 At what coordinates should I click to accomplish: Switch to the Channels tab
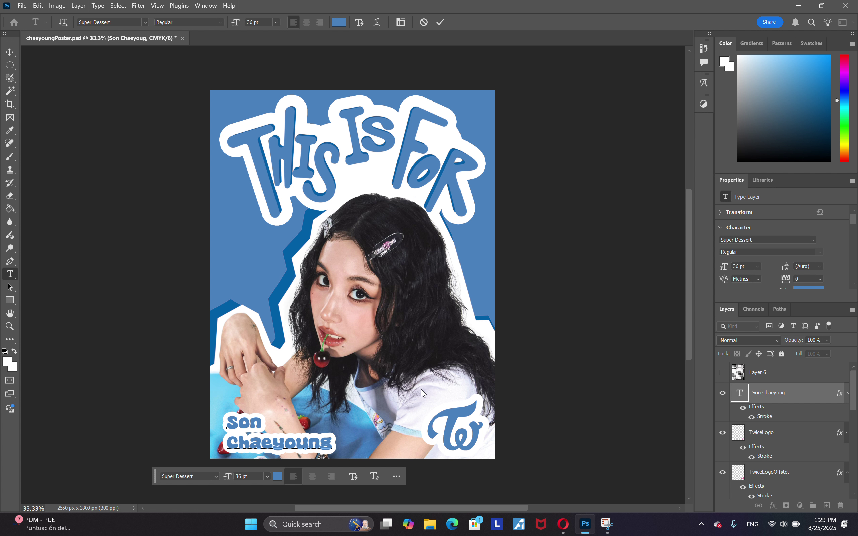(x=753, y=309)
